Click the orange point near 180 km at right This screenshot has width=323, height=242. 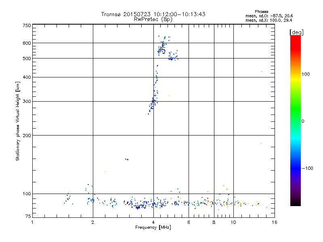(x=261, y=143)
